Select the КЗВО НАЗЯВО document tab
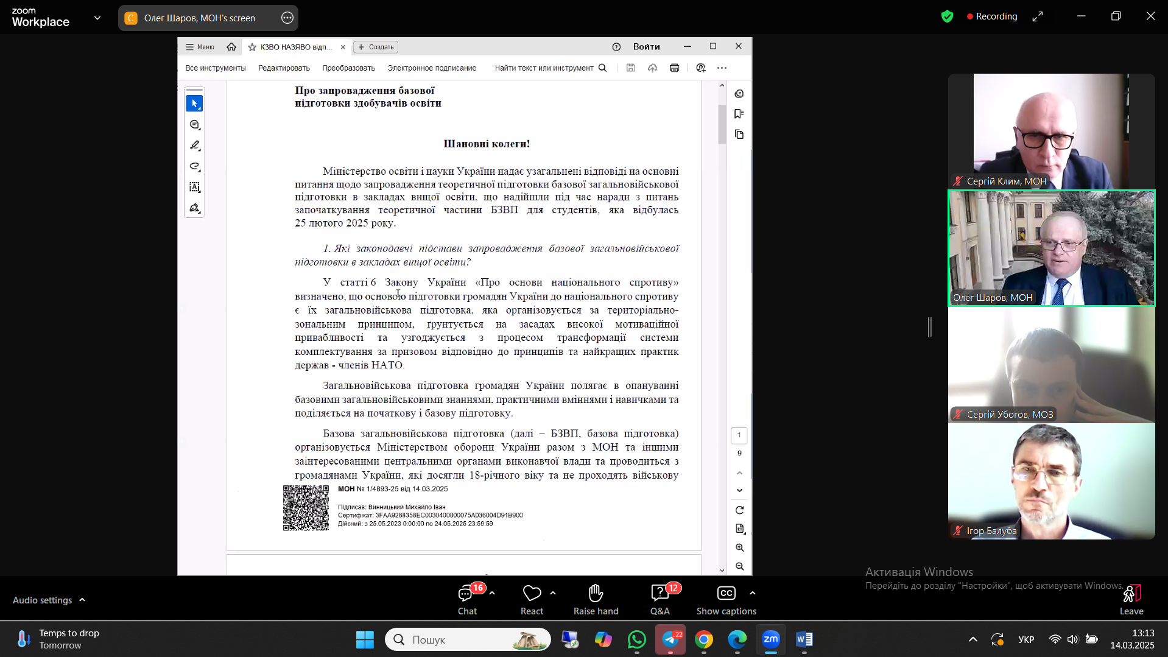This screenshot has width=1168, height=657. (x=297, y=47)
